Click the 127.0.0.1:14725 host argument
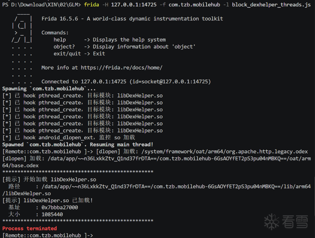Screen dimensions: 315x238 (134, 5)
